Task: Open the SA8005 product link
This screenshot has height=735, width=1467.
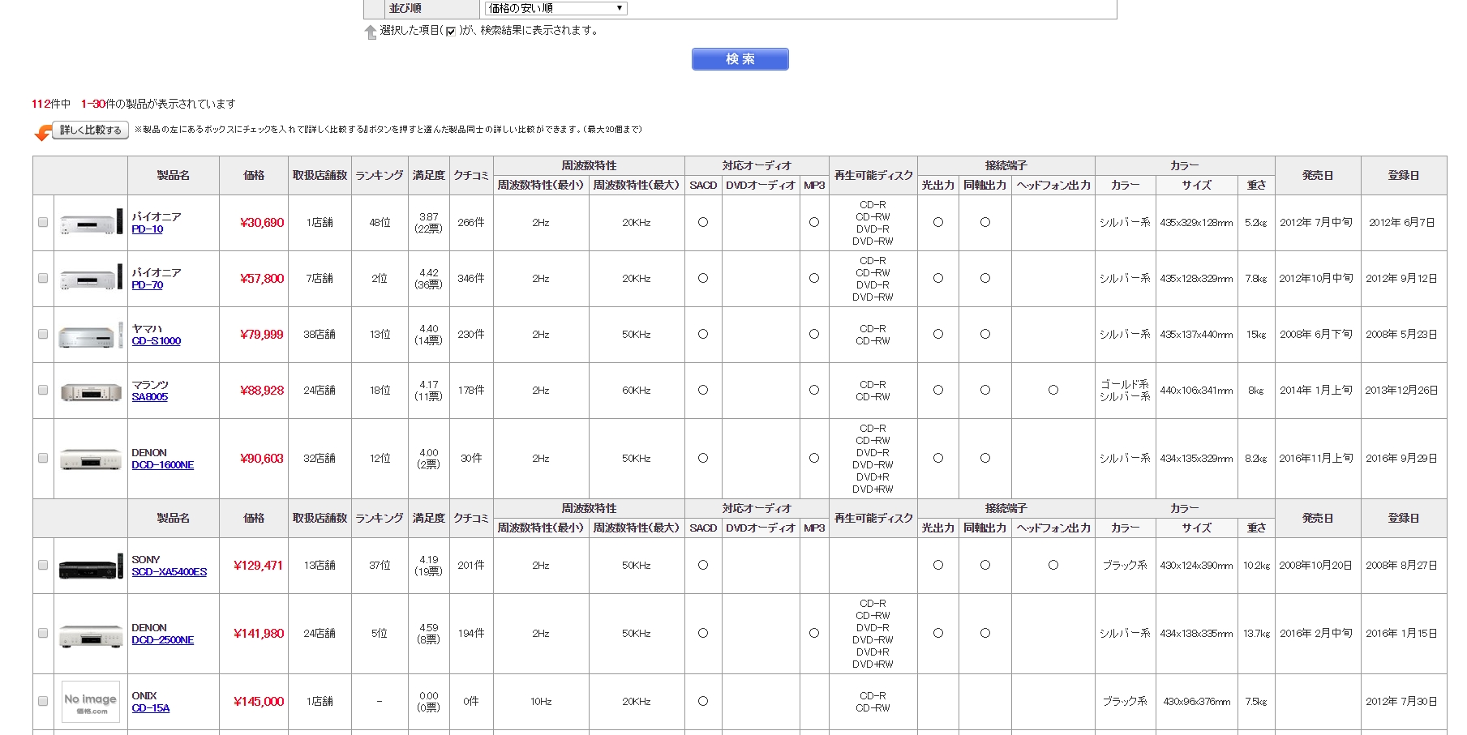Action: [x=150, y=397]
